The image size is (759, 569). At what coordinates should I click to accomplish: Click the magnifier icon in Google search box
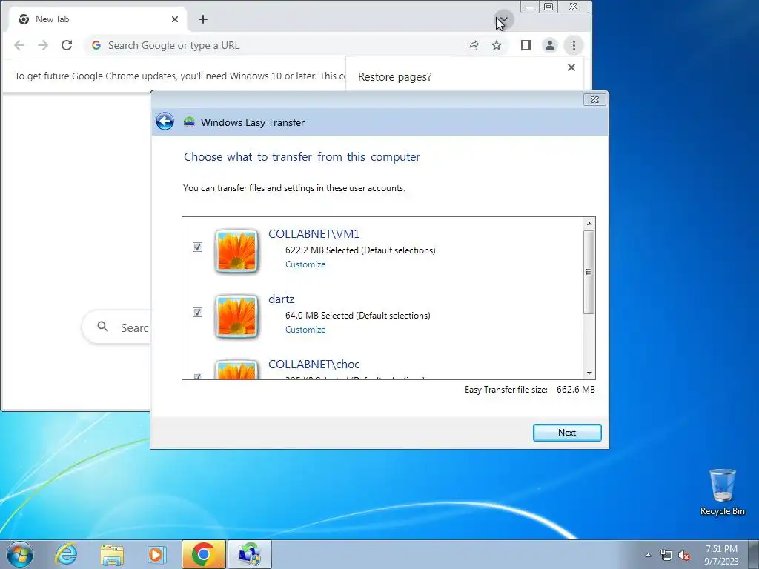102,327
